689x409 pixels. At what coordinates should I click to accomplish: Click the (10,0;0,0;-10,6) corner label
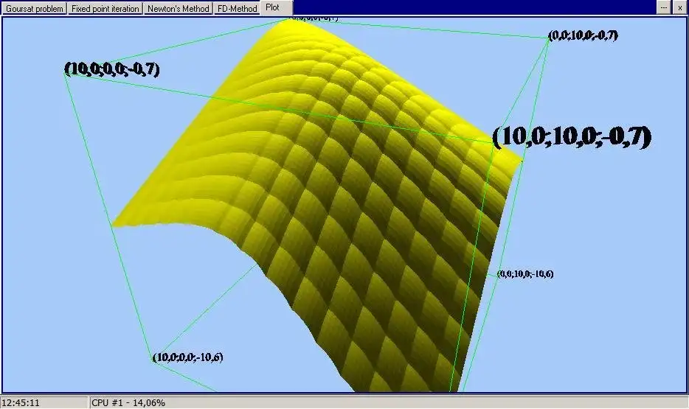point(187,357)
